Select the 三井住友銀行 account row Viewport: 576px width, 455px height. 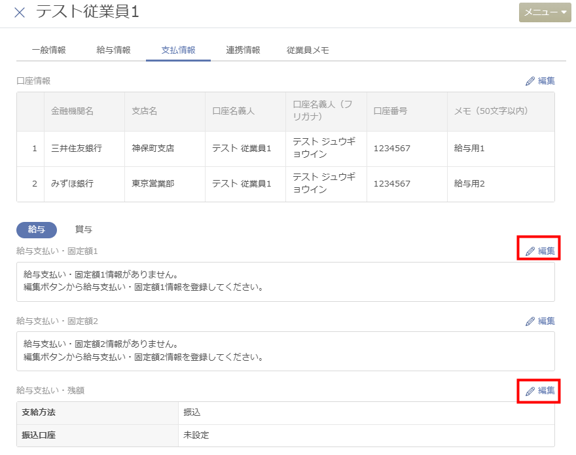(x=77, y=149)
